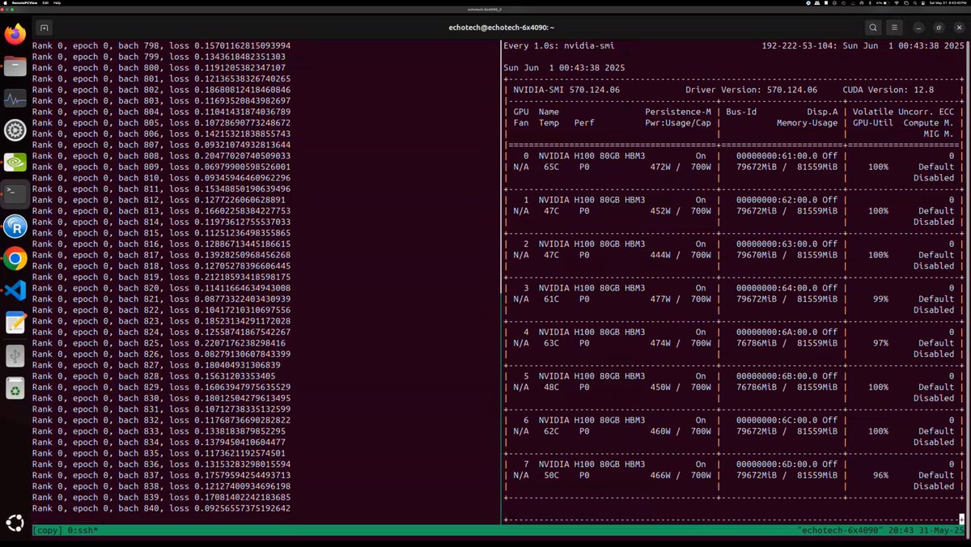The width and height of the screenshot is (971, 547).
Task: Click 'Every 1.0s: nvidia-smi' watch header
Action: coord(559,45)
